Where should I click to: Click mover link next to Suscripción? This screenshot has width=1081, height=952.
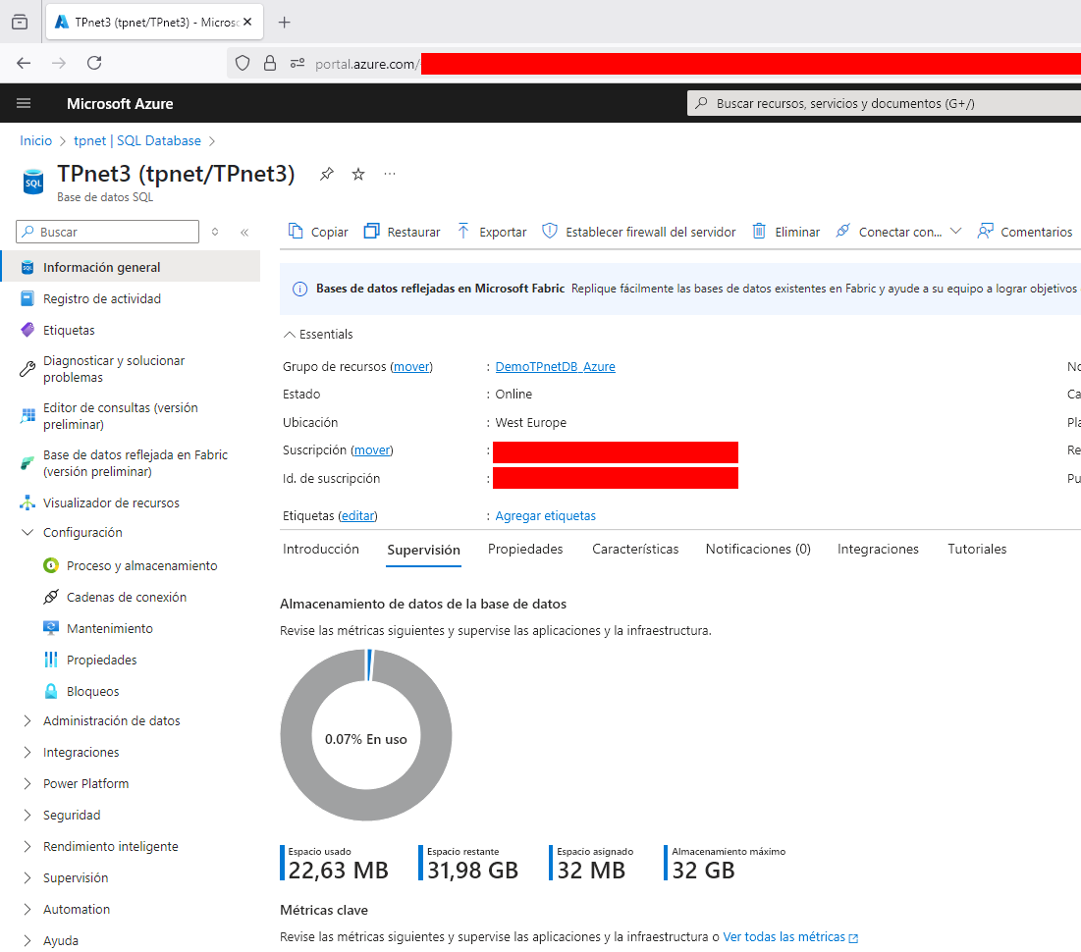point(371,450)
